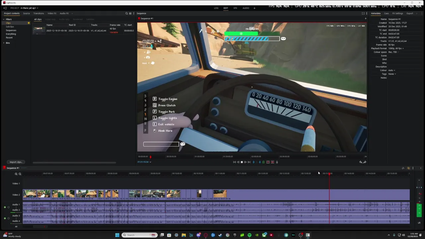The height and width of the screenshot is (239, 425).
Task: Step one frame back in viewer
Action: [238, 162]
